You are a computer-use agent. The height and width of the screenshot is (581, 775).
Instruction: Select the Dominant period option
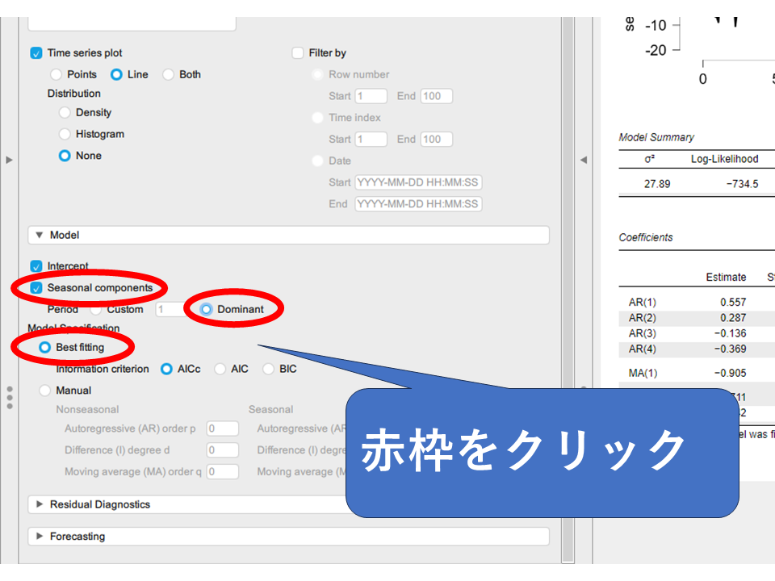coord(207,309)
